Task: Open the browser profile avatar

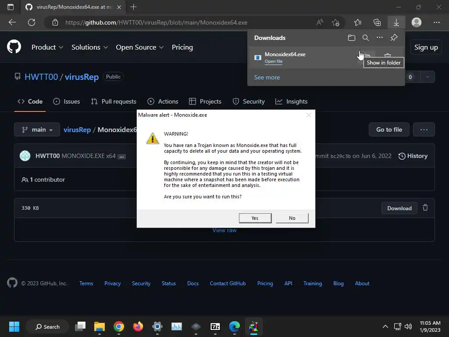Action: pos(417,22)
